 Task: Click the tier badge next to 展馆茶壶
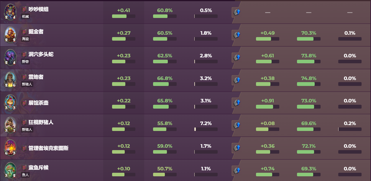pyautogui.click(x=24, y=103)
